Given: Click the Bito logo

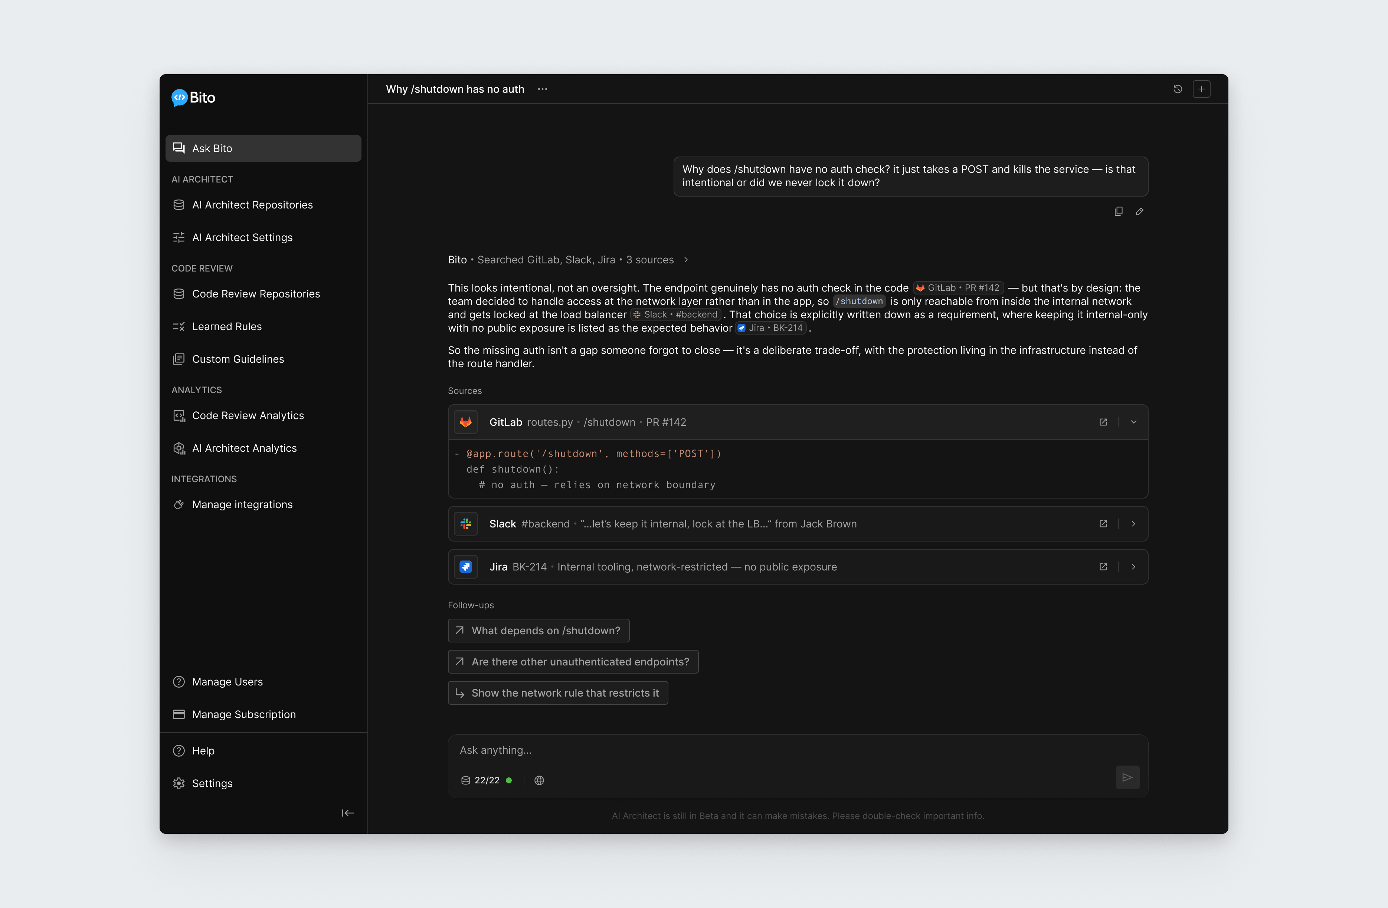Looking at the screenshot, I should point(193,97).
